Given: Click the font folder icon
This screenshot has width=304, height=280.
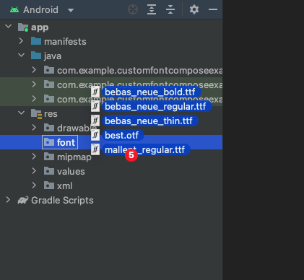Looking at the screenshot, I should coord(49,142).
